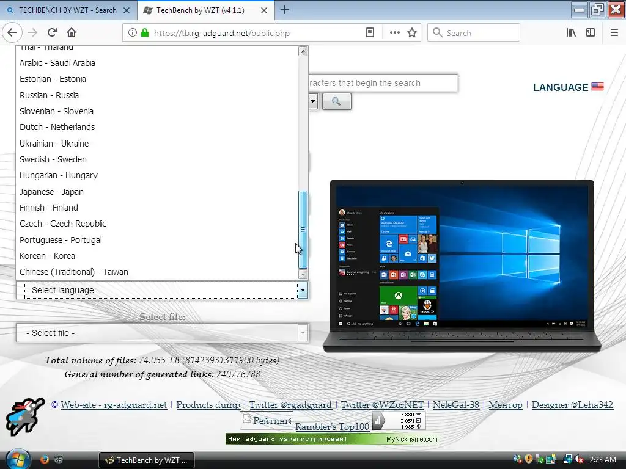Screen dimensions: 626x469
Task: Open the NeleGal-38 link
Action: coord(456,405)
